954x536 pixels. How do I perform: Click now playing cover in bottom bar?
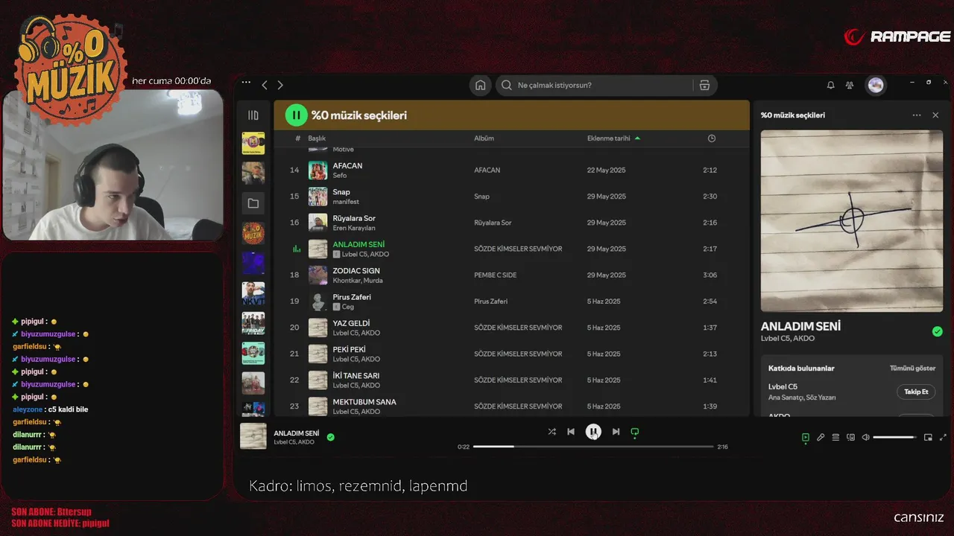point(253,436)
